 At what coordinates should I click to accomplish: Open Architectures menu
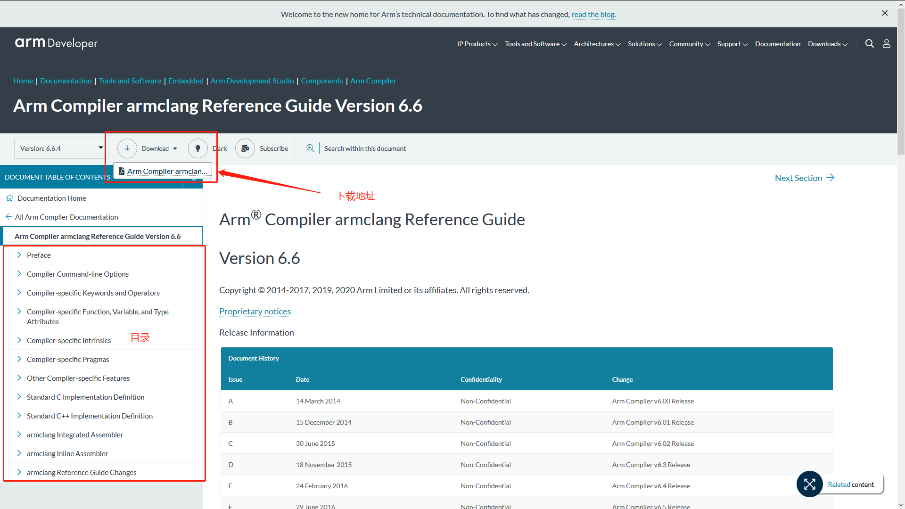click(x=597, y=44)
